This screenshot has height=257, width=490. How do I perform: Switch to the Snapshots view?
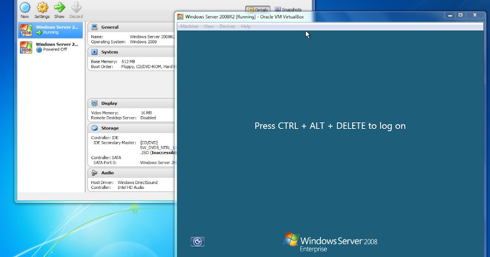point(288,9)
